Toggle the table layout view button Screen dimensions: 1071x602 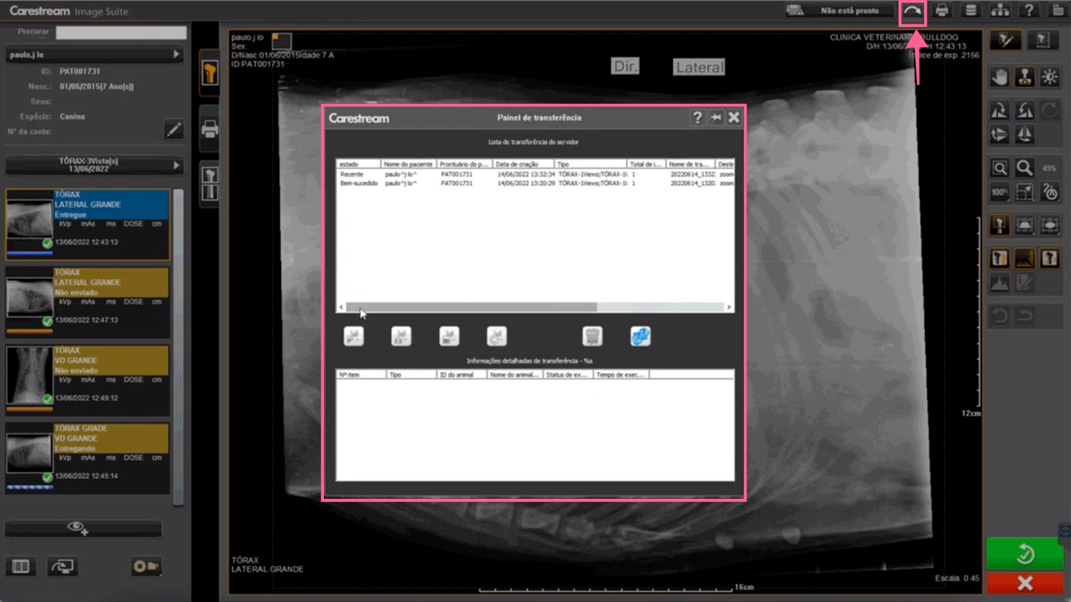[x=21, y=566]
